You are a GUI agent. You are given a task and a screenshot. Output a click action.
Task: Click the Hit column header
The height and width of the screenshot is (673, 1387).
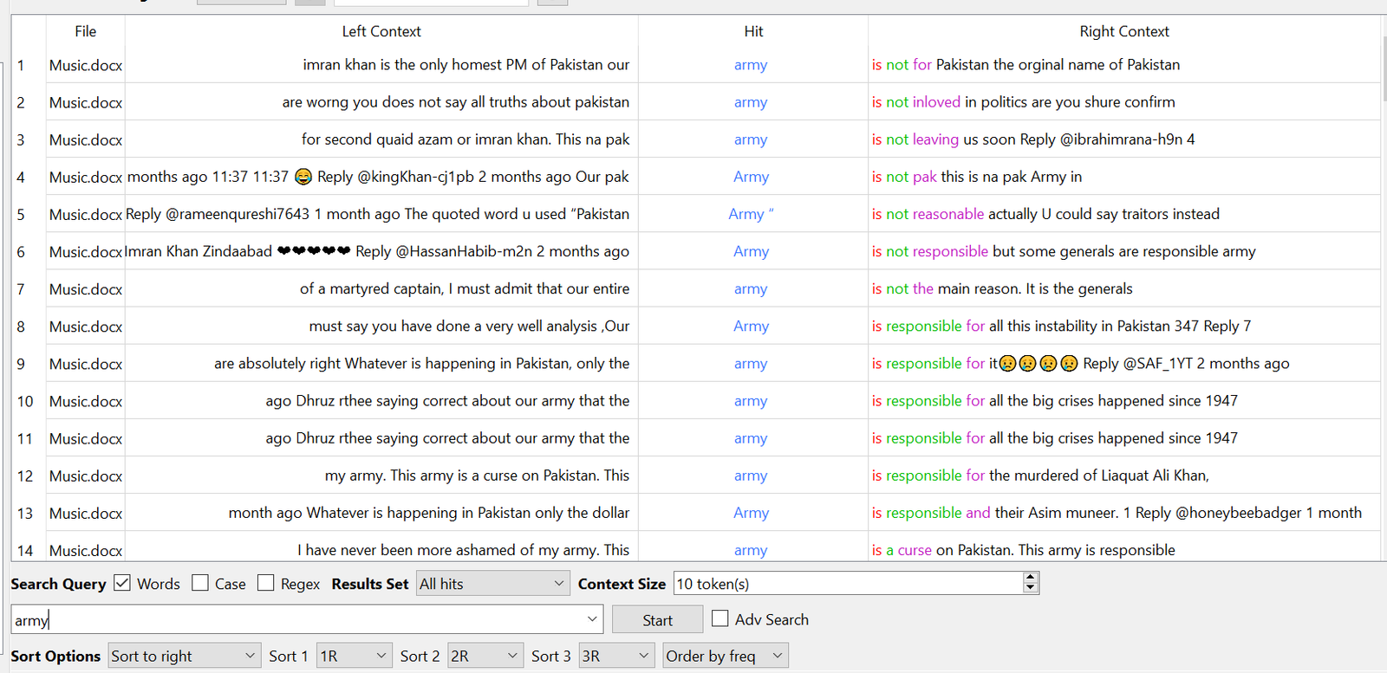coord(753,31)
